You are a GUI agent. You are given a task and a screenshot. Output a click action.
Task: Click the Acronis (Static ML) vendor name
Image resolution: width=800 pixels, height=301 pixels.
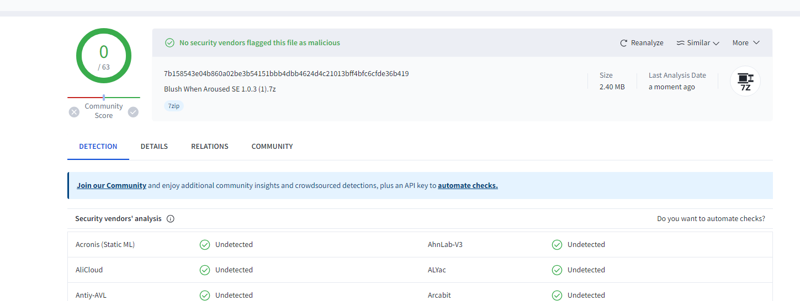tap(105, 245)
